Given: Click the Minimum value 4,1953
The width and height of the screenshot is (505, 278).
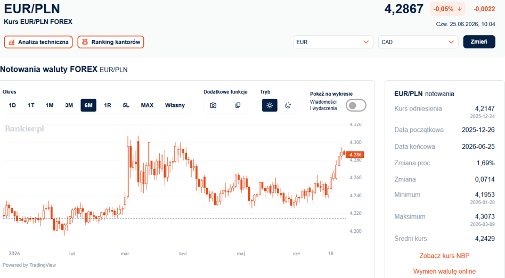Looking at the screenshot, I should click(485, 195).
